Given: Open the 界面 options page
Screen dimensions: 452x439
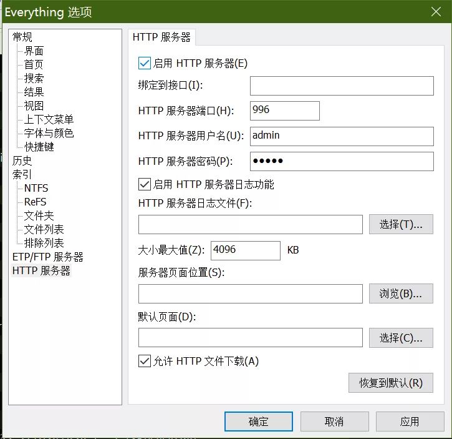Looking at the screenshot, I should (34, 51).
